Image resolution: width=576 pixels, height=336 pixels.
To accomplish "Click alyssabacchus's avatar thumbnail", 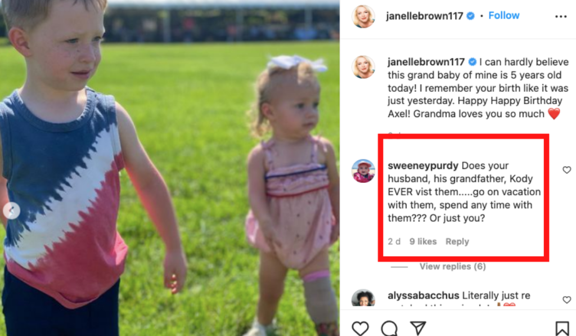I will coord(363,298).
